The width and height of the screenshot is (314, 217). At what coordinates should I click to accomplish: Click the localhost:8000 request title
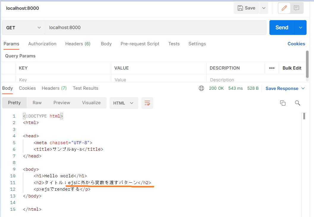coord(23,8)
